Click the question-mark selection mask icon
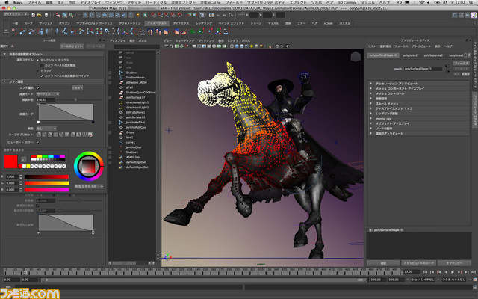 click(131, 15)
